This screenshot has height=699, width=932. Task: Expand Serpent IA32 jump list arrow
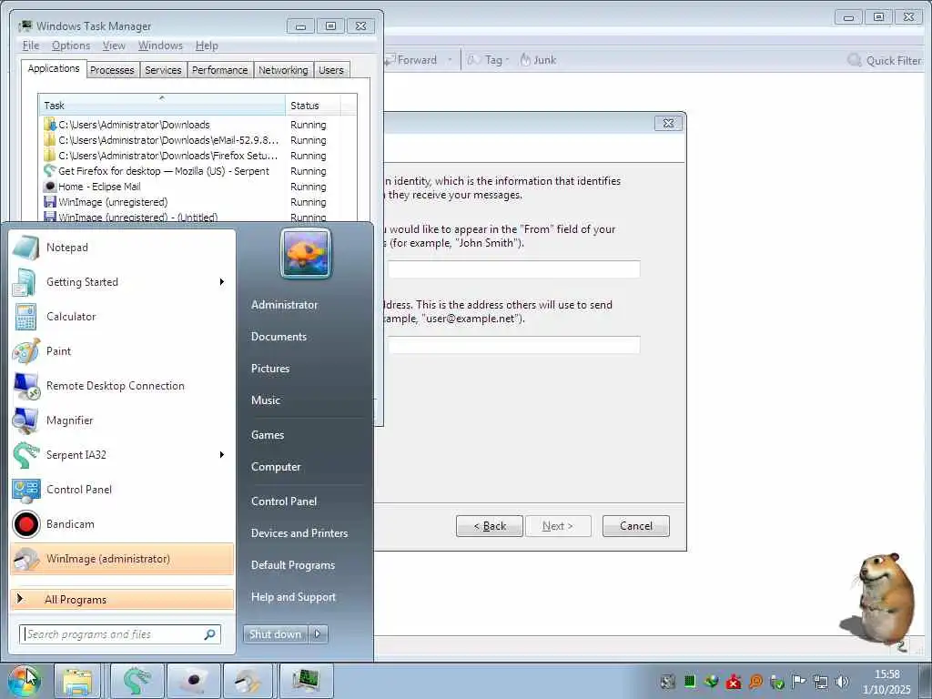pos(222,455)
